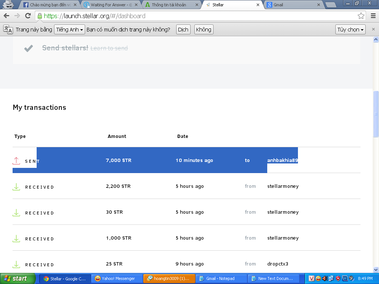Viewport: 379px width, 284px height.
Task: Open Learn to send link
Action: (x=109, y=48)
